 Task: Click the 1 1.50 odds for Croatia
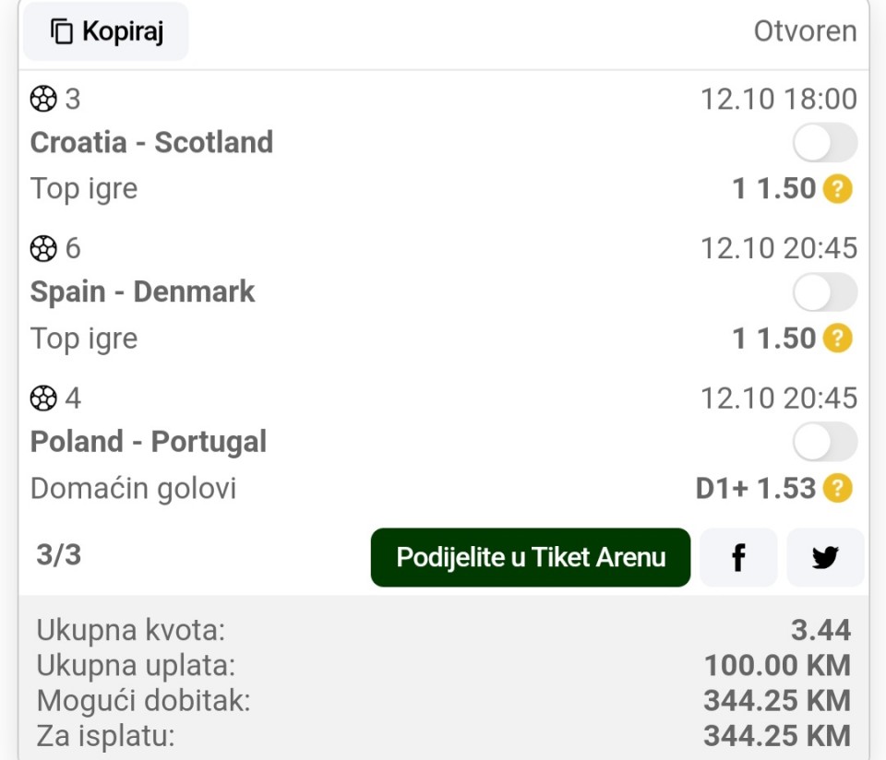[x=774, y=189]
